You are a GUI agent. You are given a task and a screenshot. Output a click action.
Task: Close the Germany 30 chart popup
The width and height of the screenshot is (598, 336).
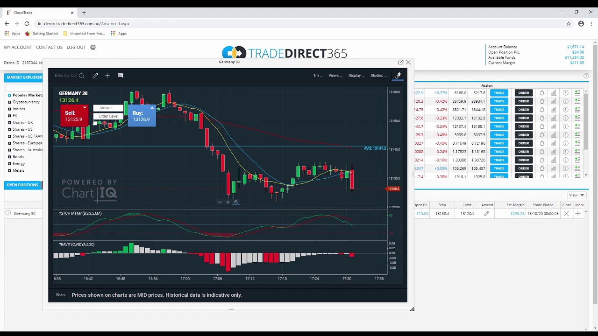click(x=408, y=62)
